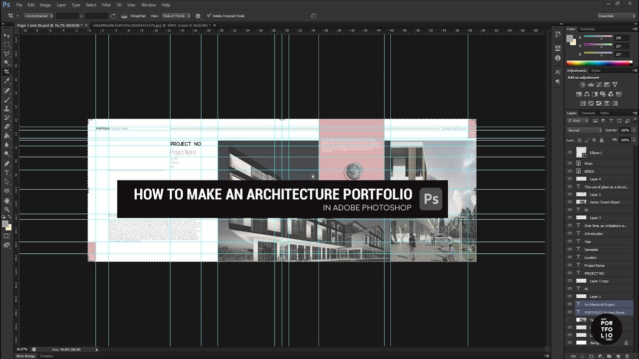Image resolution: width=639 pixels, height=359 pixels.
Task: Click the foreground color swatch in Color panel
Action: 570,38
